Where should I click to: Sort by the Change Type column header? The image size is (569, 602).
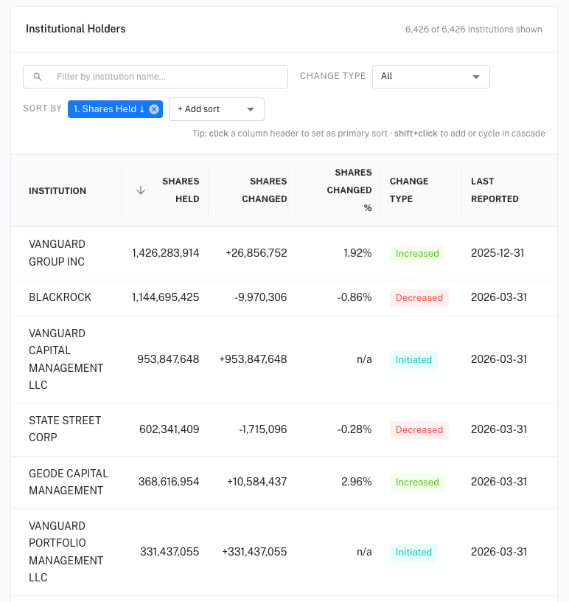click(409, 190)
